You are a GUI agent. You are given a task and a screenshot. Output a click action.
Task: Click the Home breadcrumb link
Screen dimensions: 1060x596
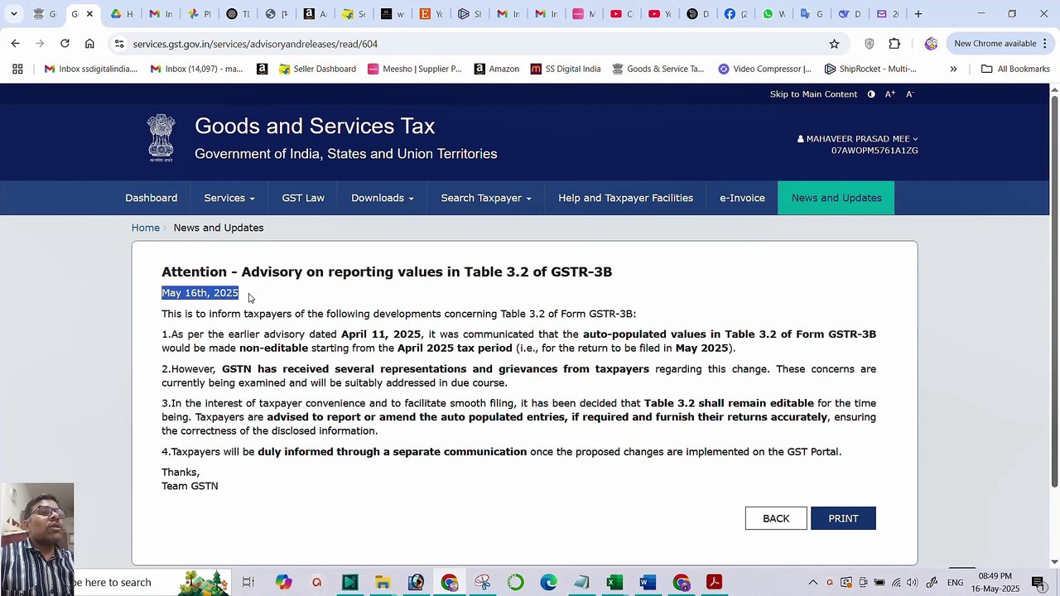click(x=145, y=228)
